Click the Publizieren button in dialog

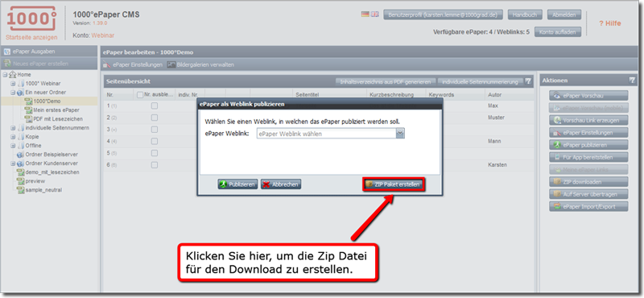click(237, 184)
